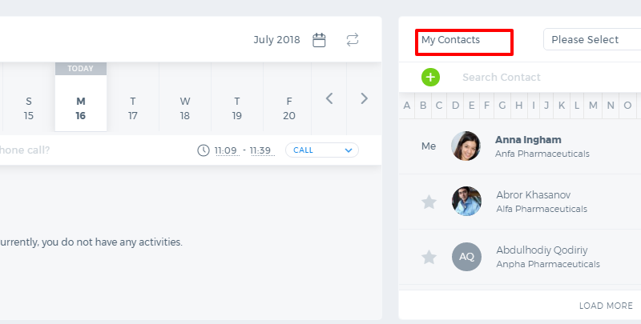
Task: Add new contact with green plus
Action: [x=430, y=77]
